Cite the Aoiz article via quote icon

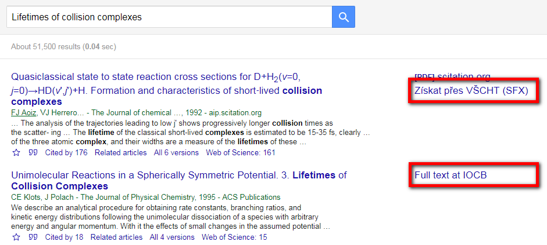pos(33,152)
